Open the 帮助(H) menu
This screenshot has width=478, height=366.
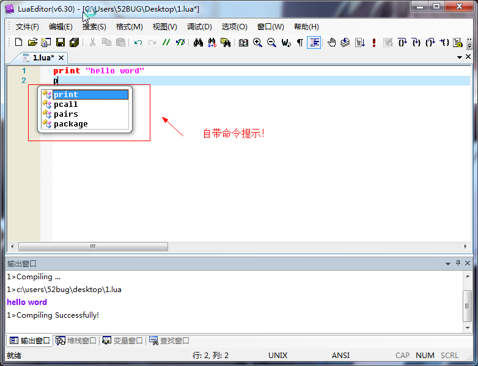coord(306,27)
